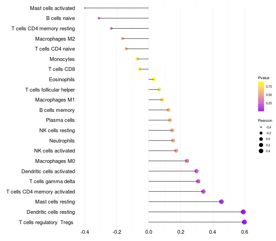276x241 pixels.
Task: Click the T cells regulatory Tregs dot
Action: tap(244, 222)
